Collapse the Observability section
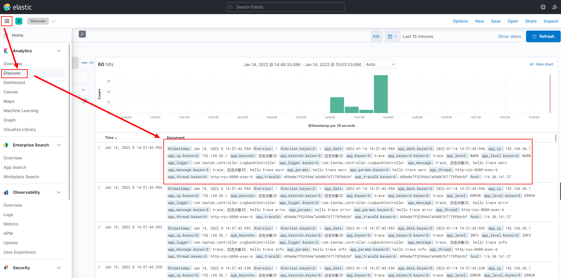Viewport: 561px width, 278px height. pos(59,192)
